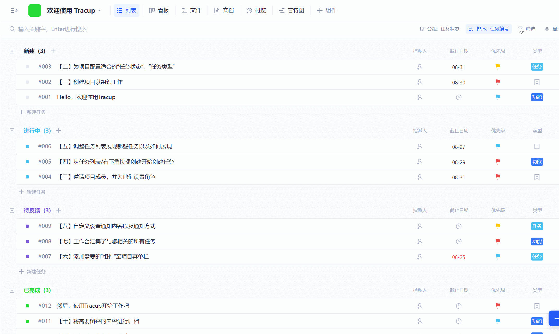The image size is (559, 334).
Task: Click purple status square of task #009
Action: click(27, 226)
